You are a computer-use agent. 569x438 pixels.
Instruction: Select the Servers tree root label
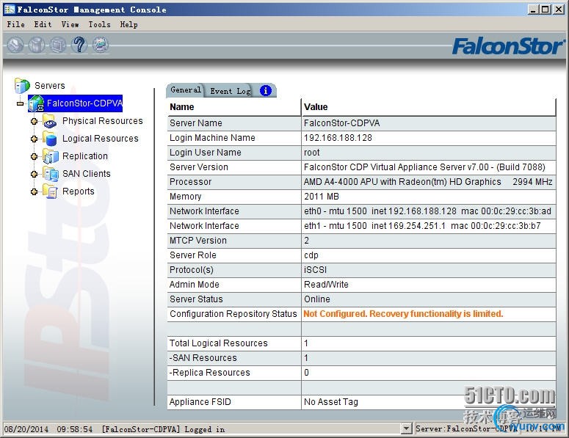pyautogui.click(x=50, y=86)
